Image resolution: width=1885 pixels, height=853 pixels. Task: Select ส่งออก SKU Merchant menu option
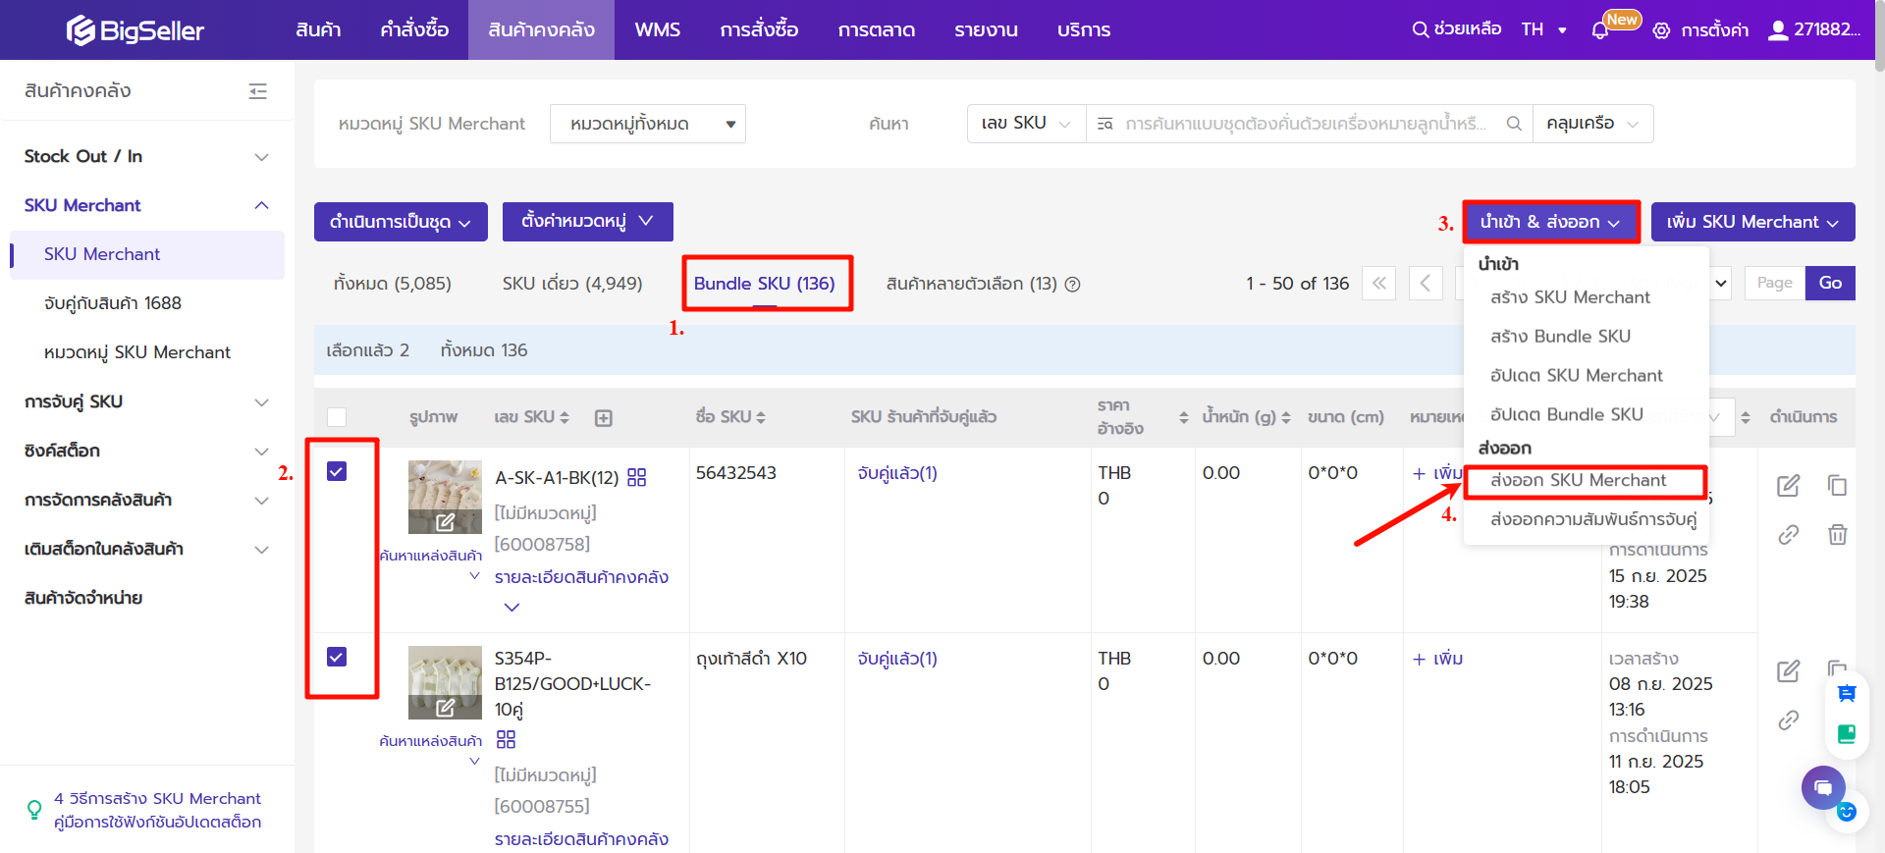click(x=1578, y=480)
